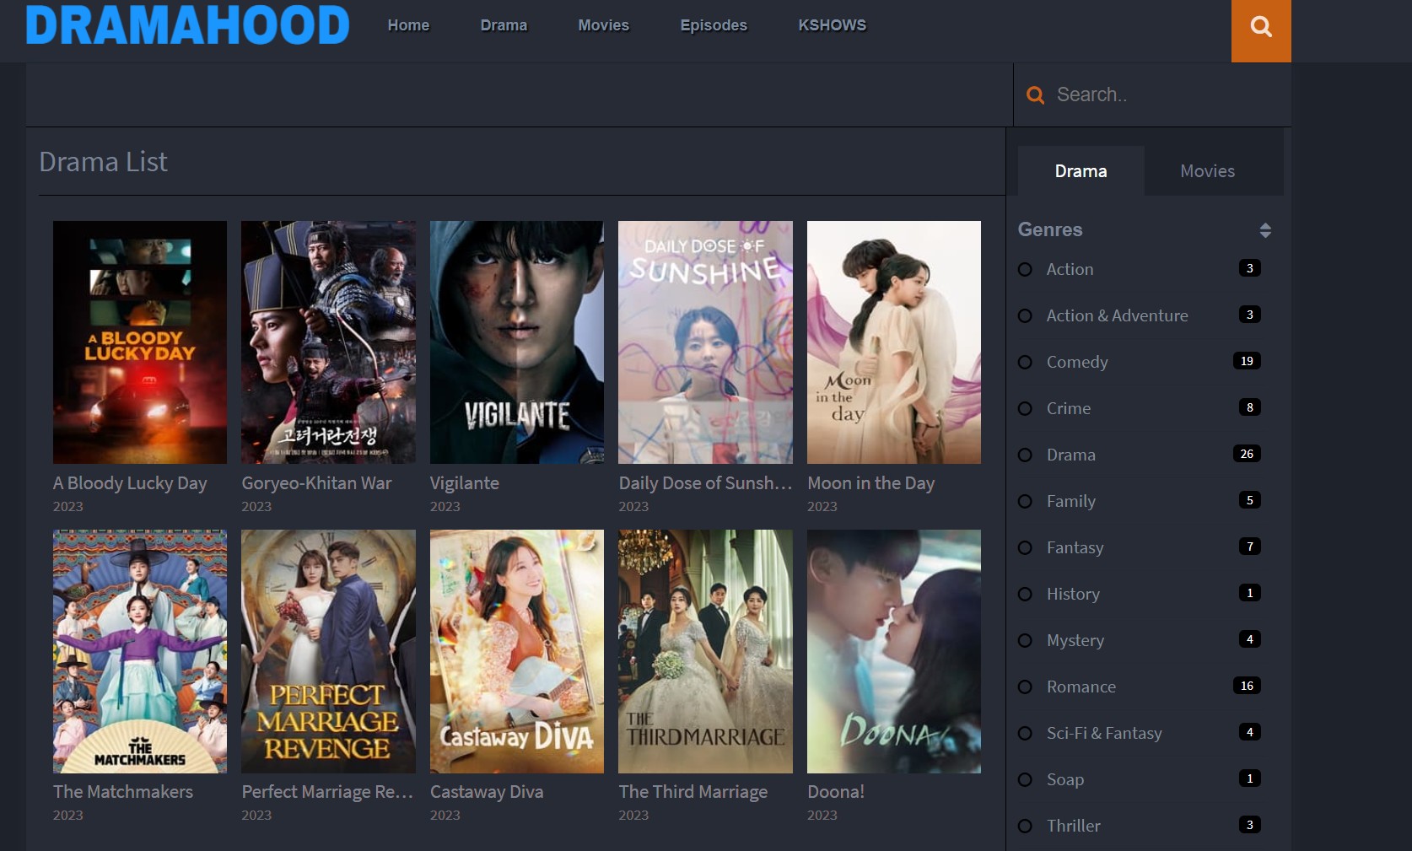
Task: Open the Goryeo-Khitan War poster
Action: 328,342
